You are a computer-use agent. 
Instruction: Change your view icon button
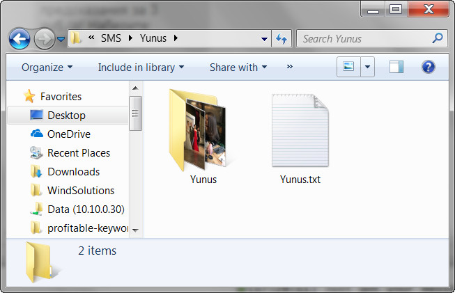point(348,67)
